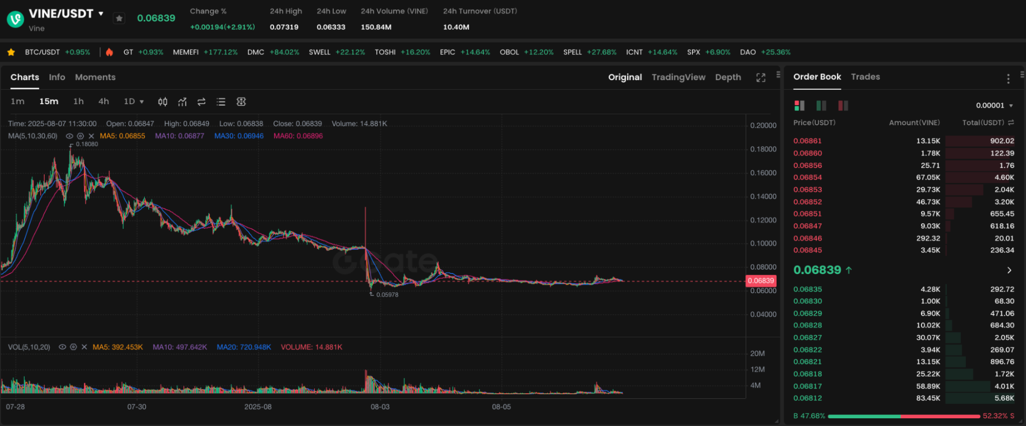
Task: Open the indicators chart icon
Action: pyautogui.click(x=182, y=102)
